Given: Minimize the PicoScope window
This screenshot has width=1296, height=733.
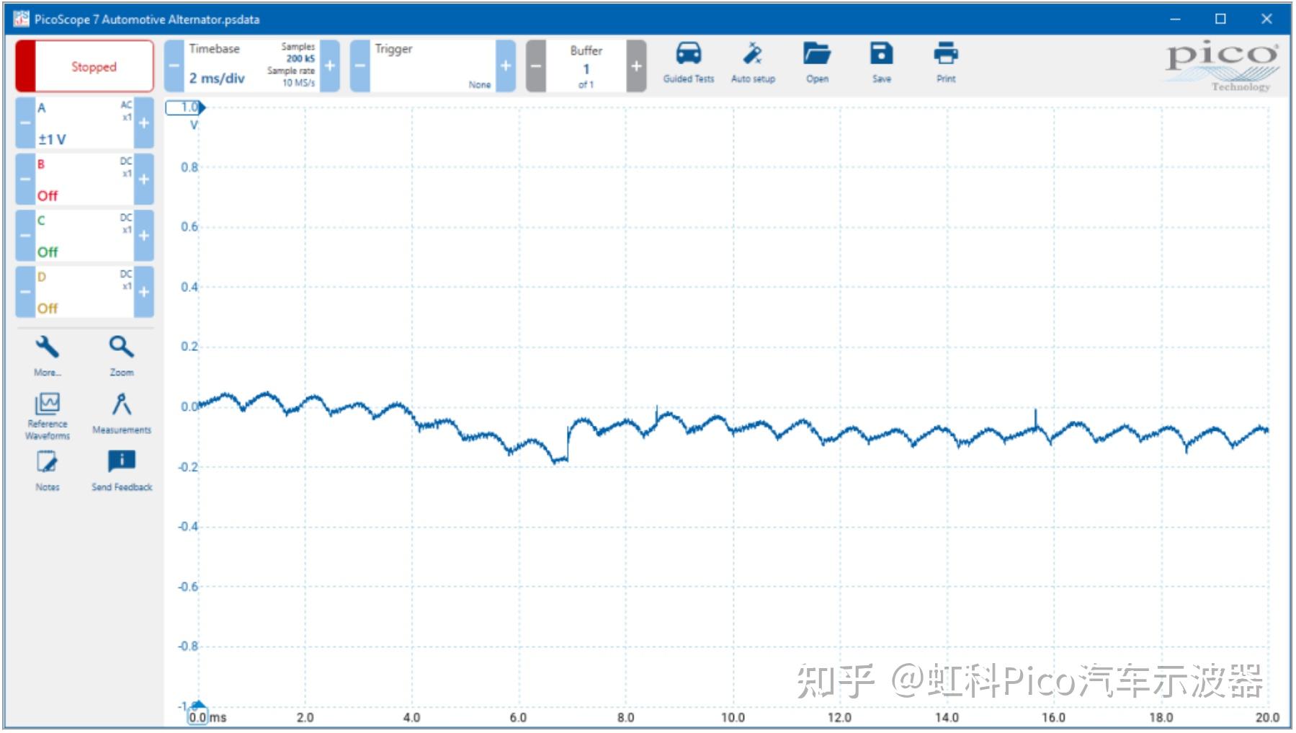Looking at the screenshot, I should 1175,19.
